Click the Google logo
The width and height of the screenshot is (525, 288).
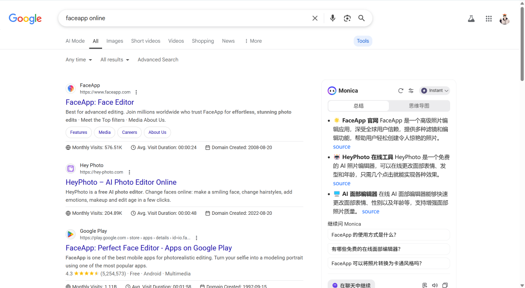[x=25, y=19]
